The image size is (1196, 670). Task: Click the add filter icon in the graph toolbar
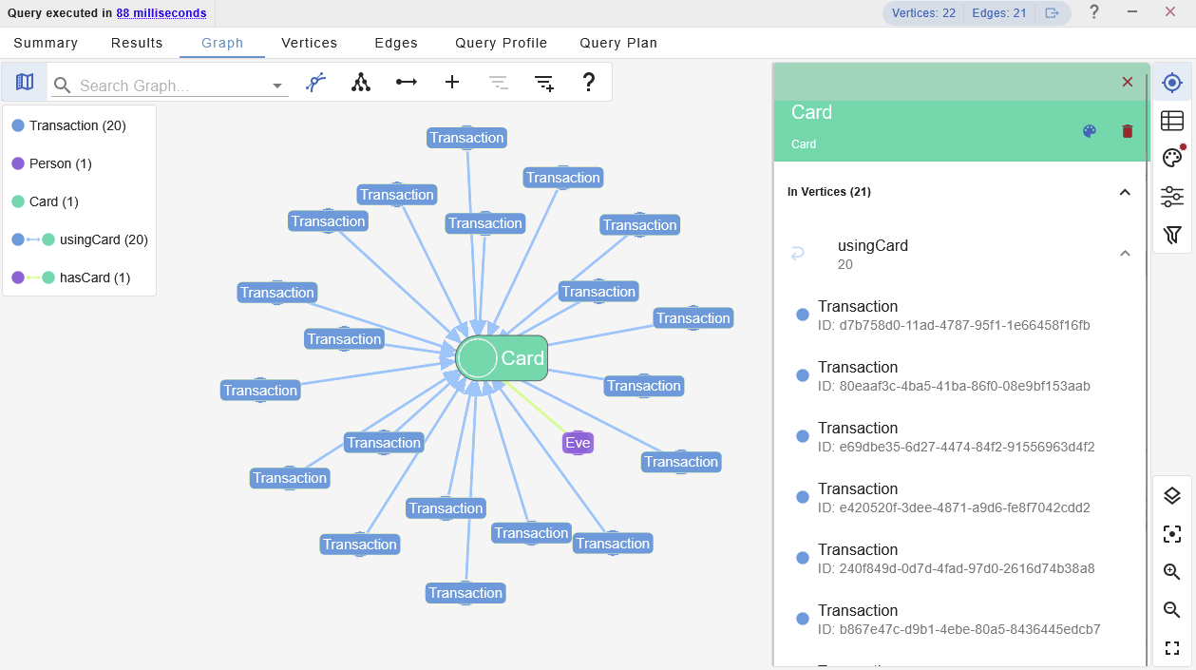(544, 83)
